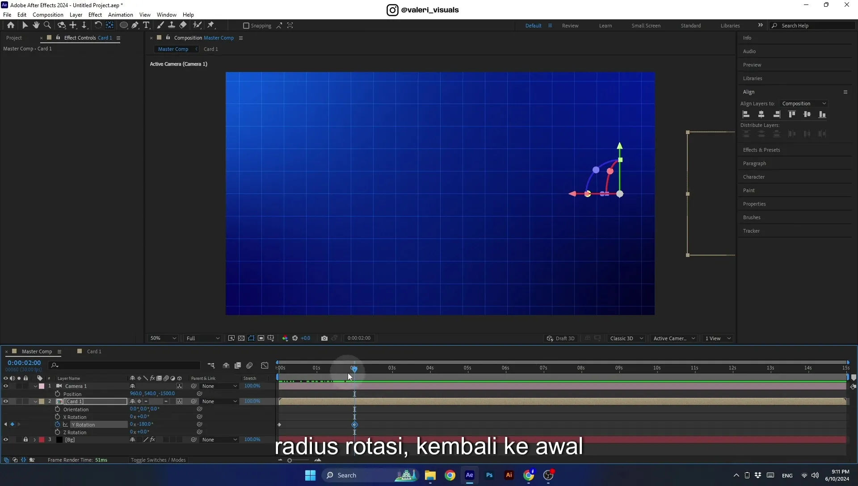Toggle Y Rotation stopwatch

(57, 425)
